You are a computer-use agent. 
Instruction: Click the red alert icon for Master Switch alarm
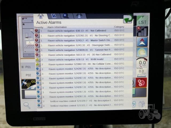37,40
